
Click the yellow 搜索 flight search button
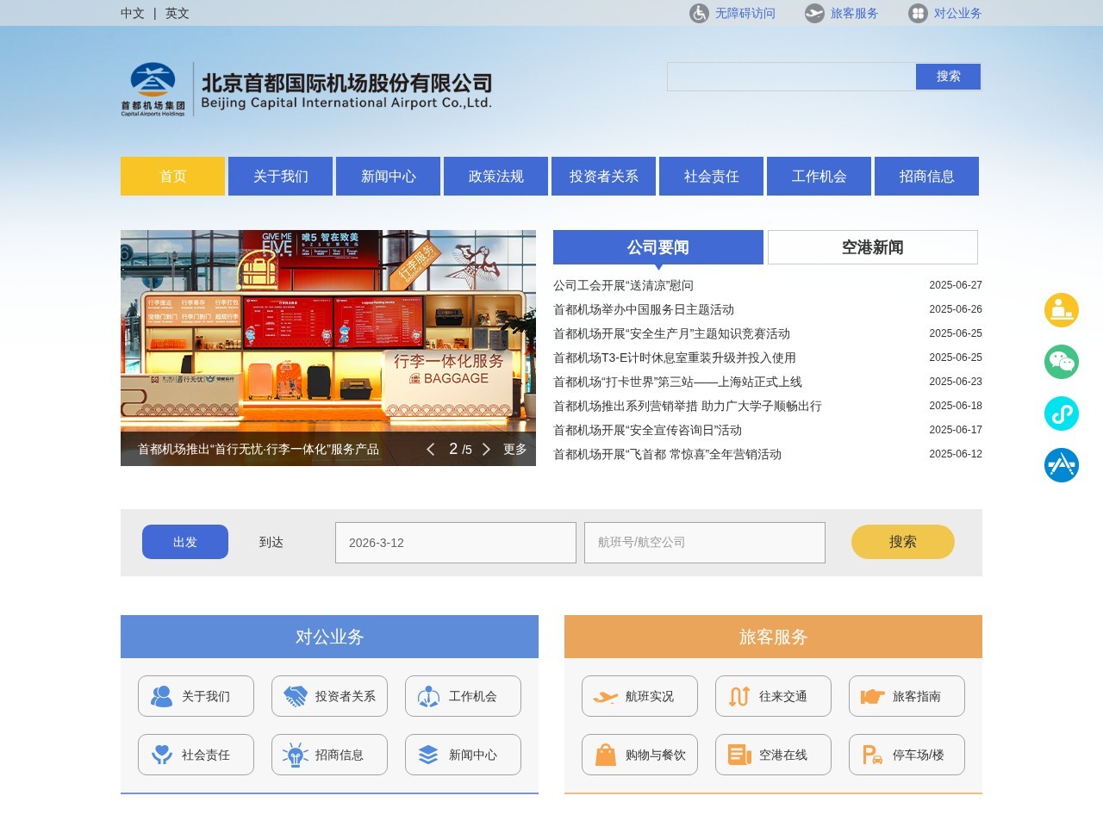tap(902, 542)
